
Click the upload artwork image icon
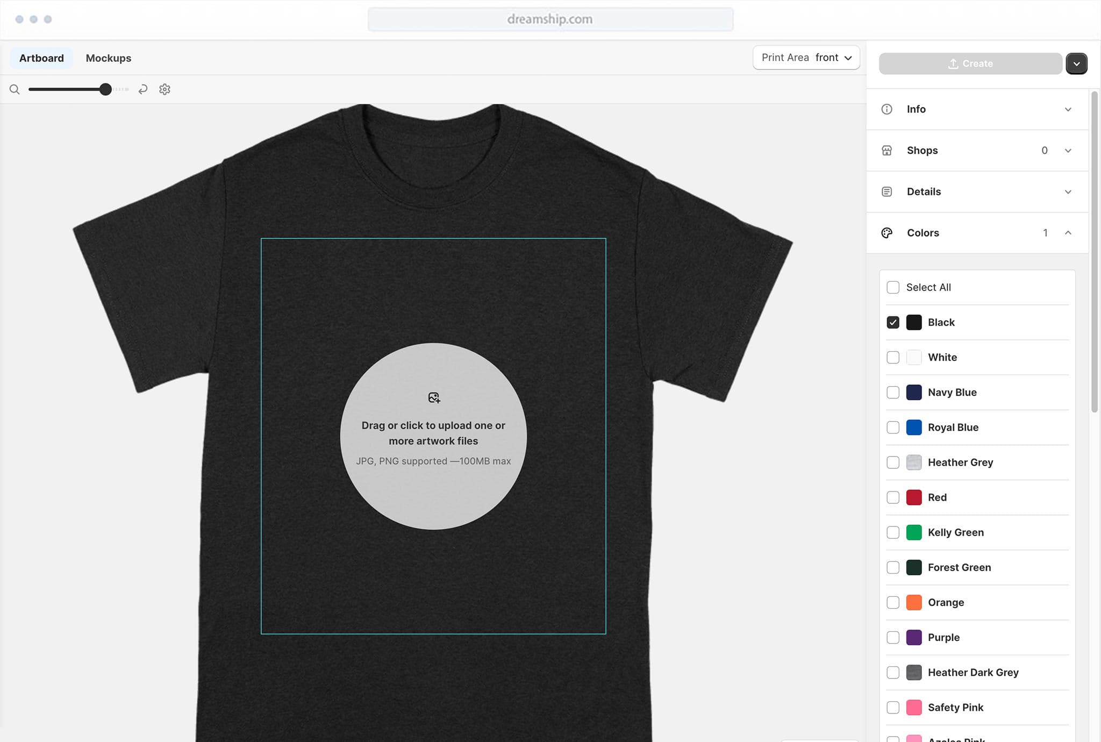tap(434, 398)
